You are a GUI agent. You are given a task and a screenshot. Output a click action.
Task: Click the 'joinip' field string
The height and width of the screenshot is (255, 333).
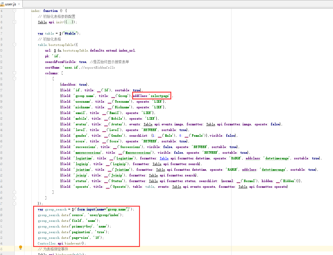click(x=81, y=175)
